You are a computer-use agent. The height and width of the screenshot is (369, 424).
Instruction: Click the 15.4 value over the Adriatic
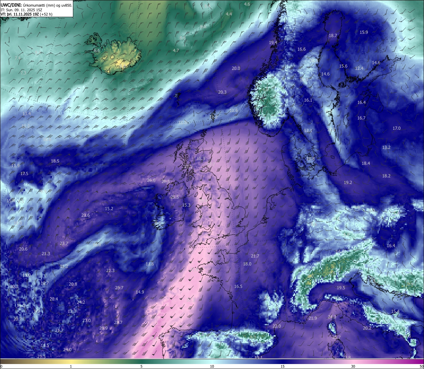[395, 312]
